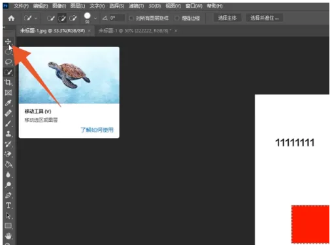Open the 3D(D) menu
Screen dimensions: 332x245
[x=155, y=6]
